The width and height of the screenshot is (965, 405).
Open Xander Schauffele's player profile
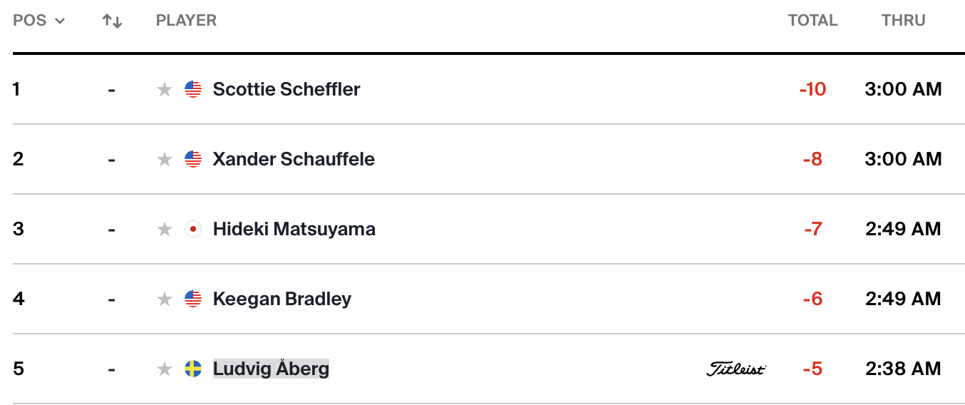[x=294, y=159]
